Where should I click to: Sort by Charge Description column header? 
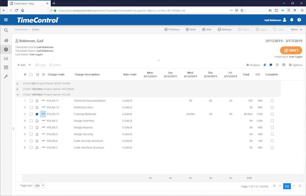coord(87,74)
